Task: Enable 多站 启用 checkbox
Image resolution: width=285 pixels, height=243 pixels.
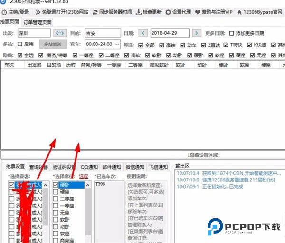Action: tap(20, 44)
